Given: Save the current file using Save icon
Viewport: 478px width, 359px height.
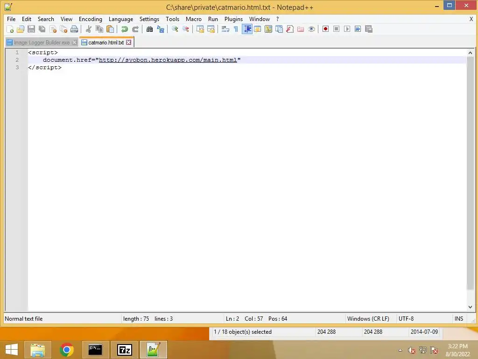Looking at the screenshot, I should pyautogui.click(x=31, y=29).
